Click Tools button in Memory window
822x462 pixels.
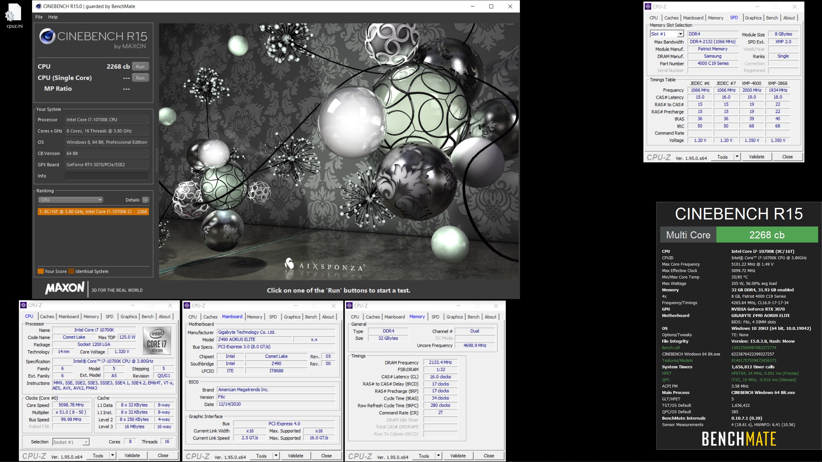pyautogui.click(x=424, y=456)
